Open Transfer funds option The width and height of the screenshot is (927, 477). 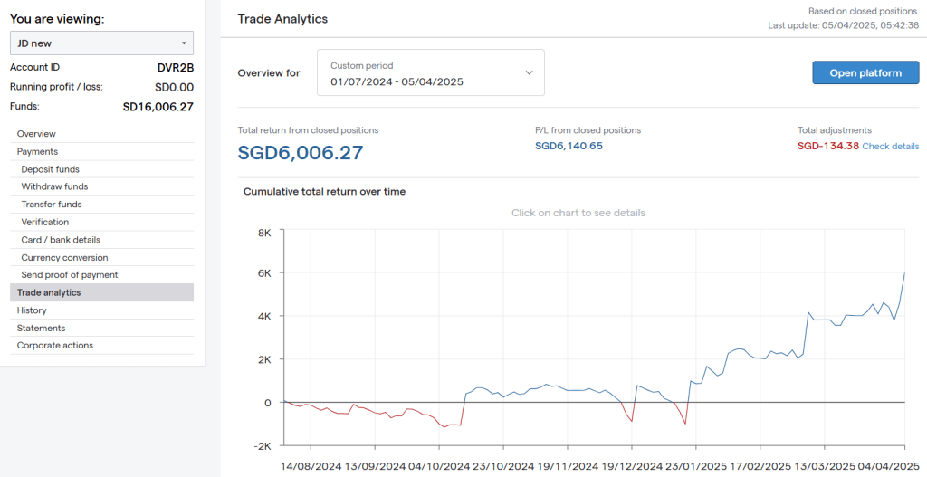pos(52,205)
